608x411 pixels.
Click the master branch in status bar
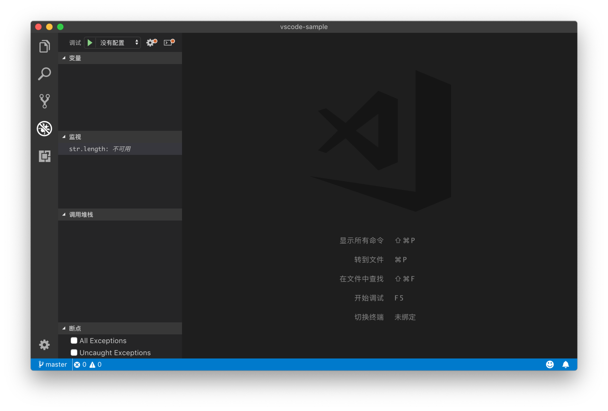pyautogui.click(x=53, y=365)
